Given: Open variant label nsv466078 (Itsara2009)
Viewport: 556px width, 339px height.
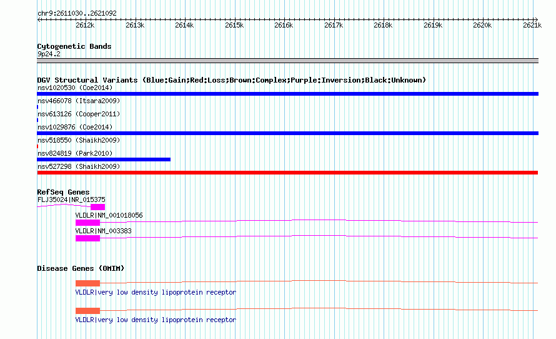Looking at the screenshot, I should coord(79,101).
